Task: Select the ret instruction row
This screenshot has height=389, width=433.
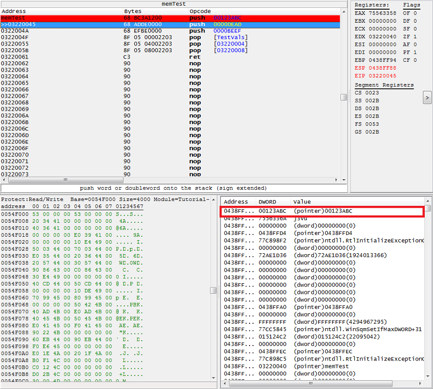Action: [x=170, y=57]
